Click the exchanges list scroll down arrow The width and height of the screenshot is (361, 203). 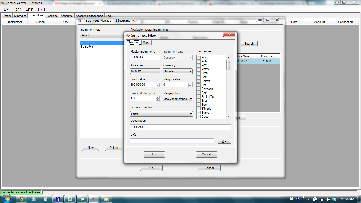pyautogui.click(x=229, y=117)
